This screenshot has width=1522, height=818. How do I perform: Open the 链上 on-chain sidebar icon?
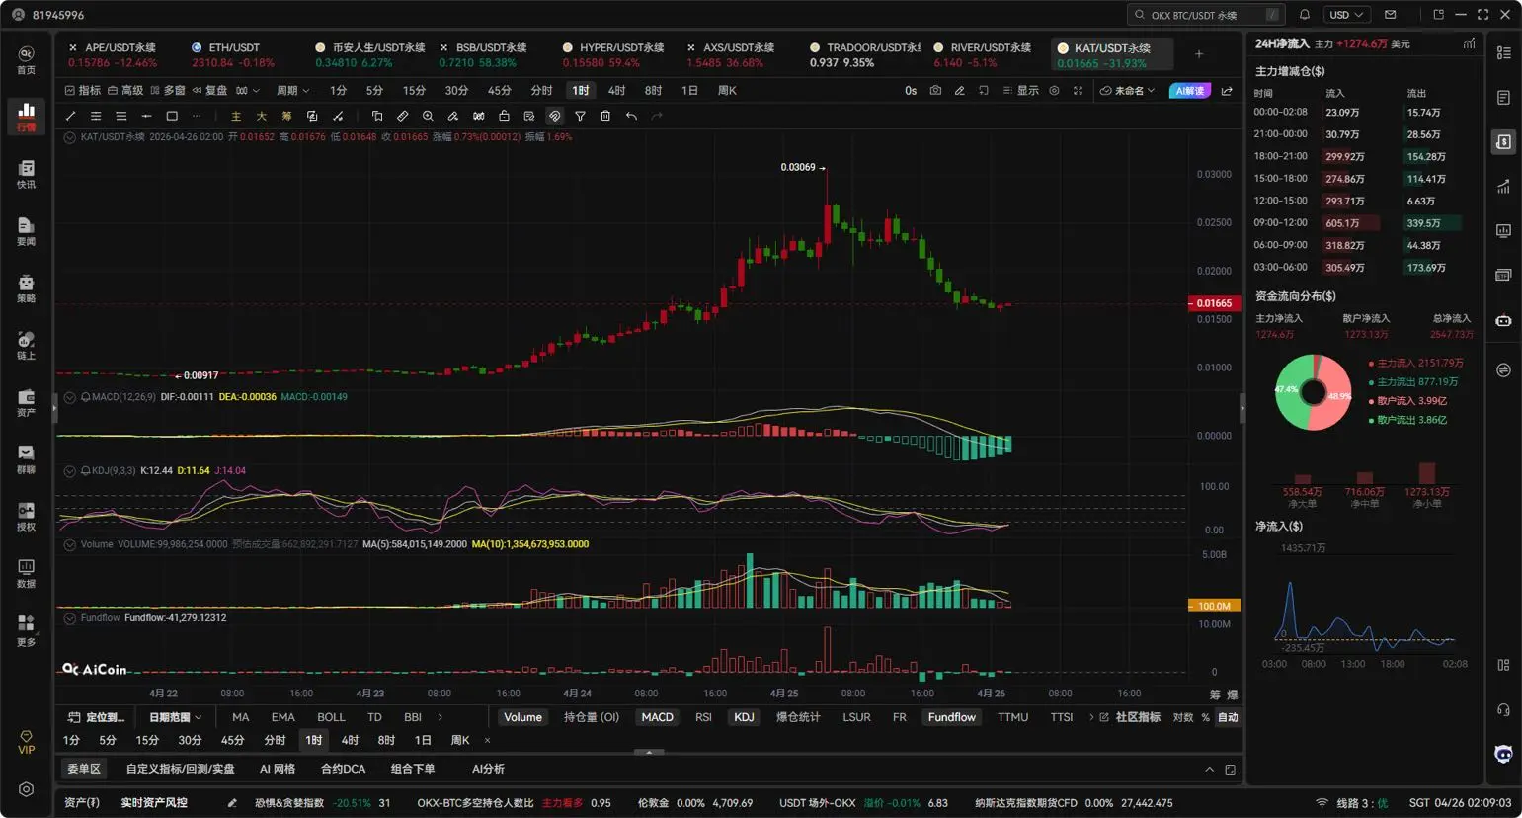pyautogui.click(x=27, y=346)
